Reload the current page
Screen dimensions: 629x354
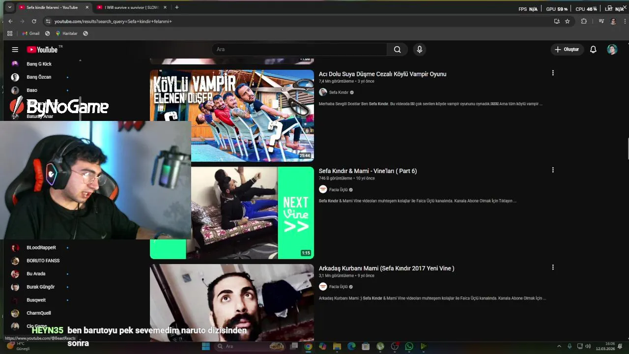pyautogui.click(x=34, y=21)
